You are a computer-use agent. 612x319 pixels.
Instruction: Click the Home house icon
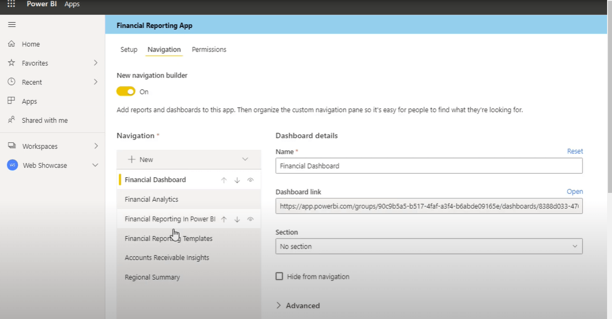pyautogui.click(x=12, y=44)
